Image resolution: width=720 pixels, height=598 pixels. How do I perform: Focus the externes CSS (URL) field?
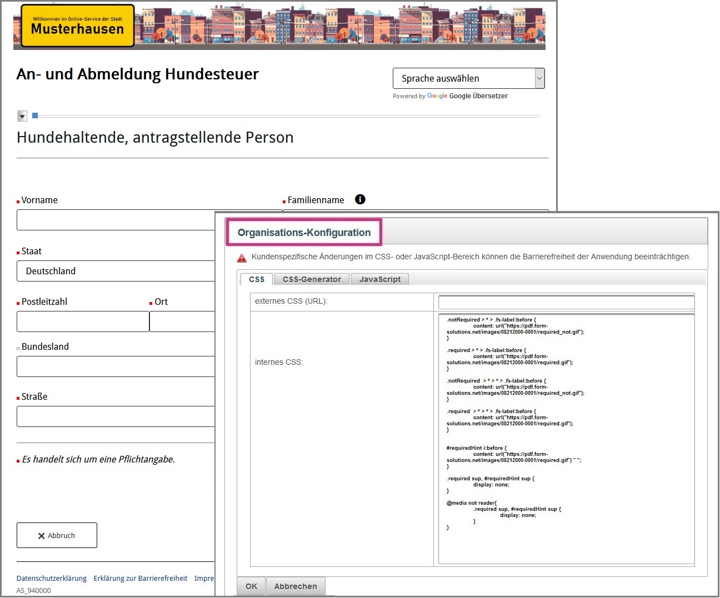click(x=566, y=302)
